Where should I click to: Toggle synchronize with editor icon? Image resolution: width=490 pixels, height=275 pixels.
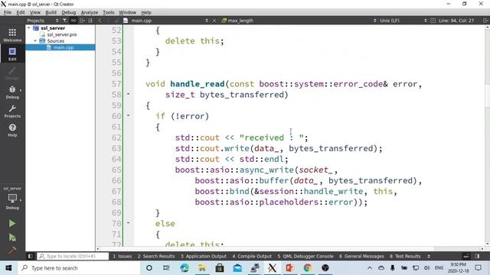(73, 21)
